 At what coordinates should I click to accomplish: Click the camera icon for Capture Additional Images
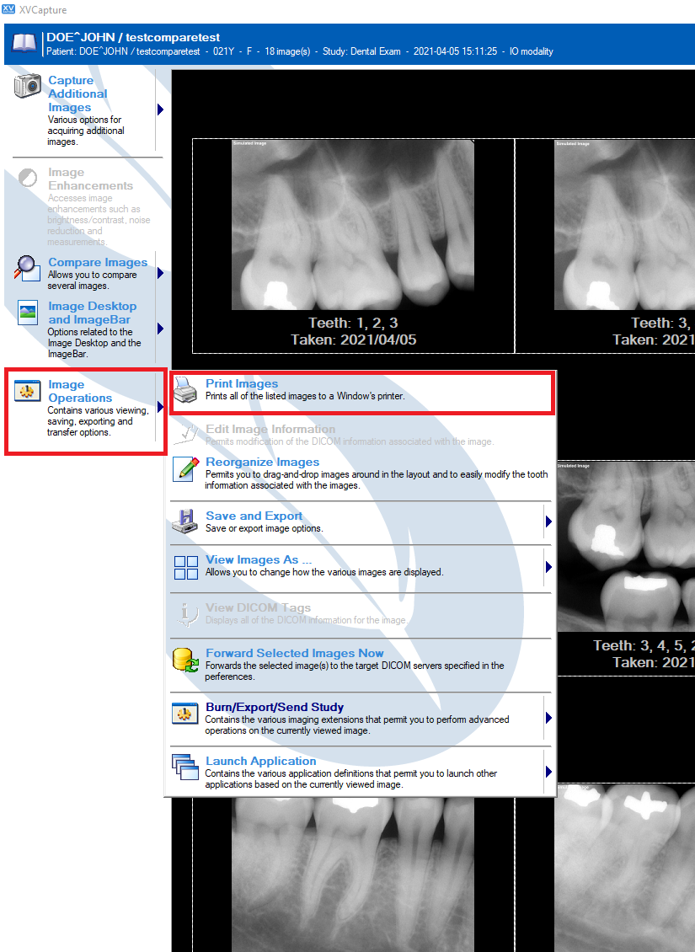point(27,86)
